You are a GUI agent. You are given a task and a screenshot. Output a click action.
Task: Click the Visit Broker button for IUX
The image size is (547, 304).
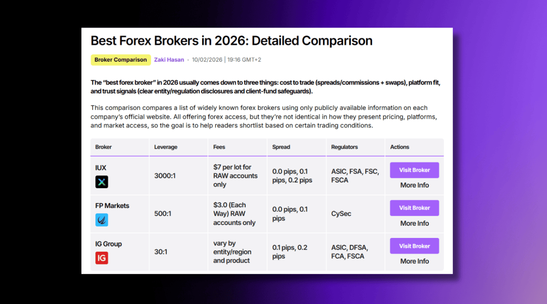coord(414,170)
